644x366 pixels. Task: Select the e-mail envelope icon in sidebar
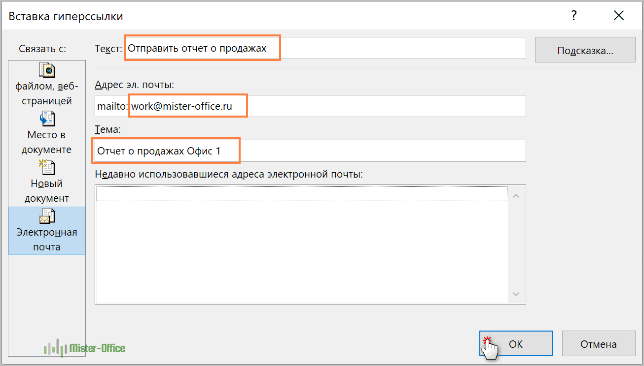point(47,216)
